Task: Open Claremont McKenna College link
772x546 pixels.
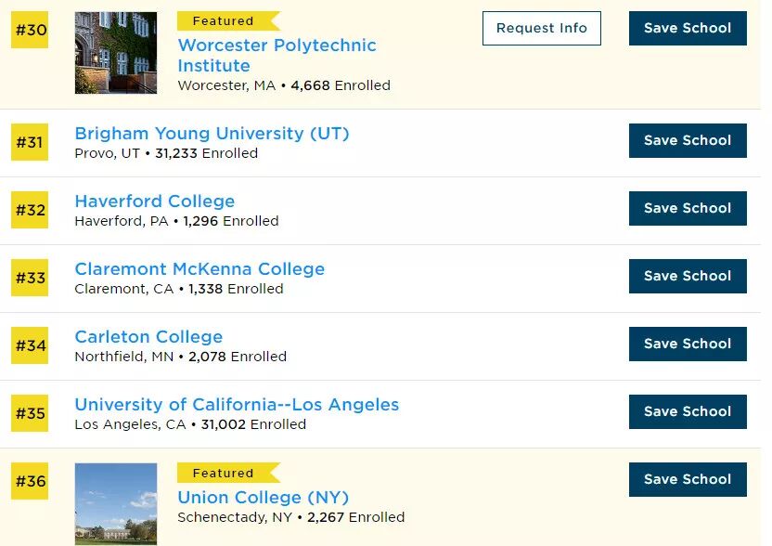Action: click(x=199, y=269)
